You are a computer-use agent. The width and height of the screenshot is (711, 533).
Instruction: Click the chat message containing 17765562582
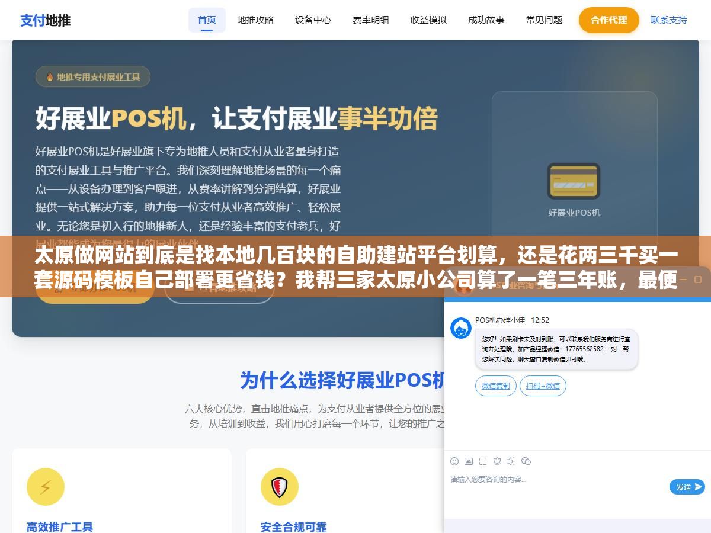pos(556,349)
